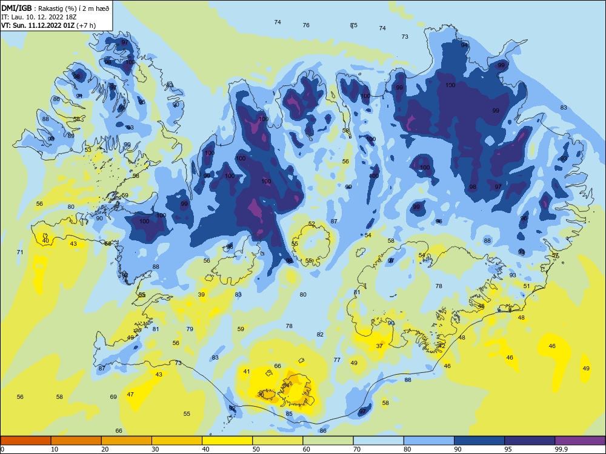Click the 10–20 orange legend swatch
This screenshot has height=454, width=606.
click(x=76, y=441)
